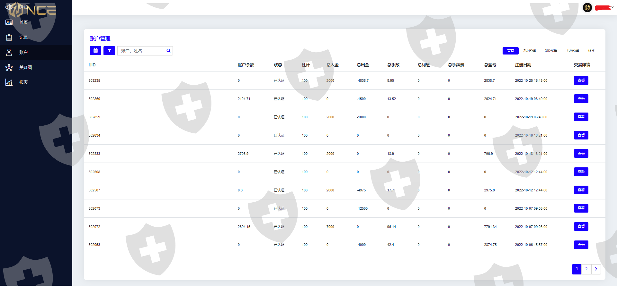This screenshot has height=286, width=617.
Task: Open 记录 records clipboard icon
Action: [x=9, y=38]
